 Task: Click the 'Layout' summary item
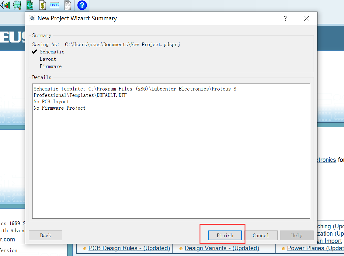(x=48, y=59)
